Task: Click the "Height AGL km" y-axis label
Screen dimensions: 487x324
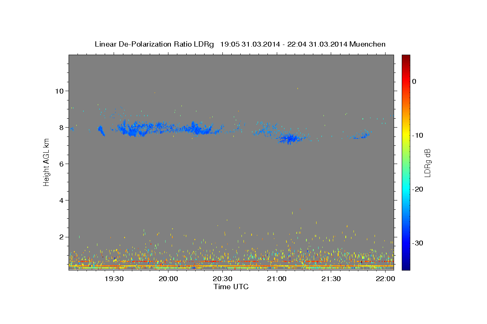Action: click(46, 163)
